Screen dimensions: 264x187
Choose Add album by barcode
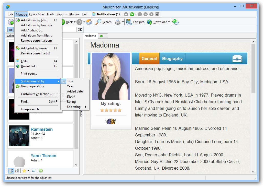point(38,25)
